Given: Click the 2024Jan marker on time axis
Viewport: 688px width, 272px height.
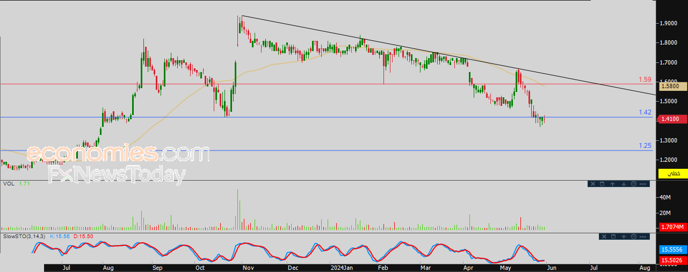Looking at the screenshot, I should pos(341,267).
